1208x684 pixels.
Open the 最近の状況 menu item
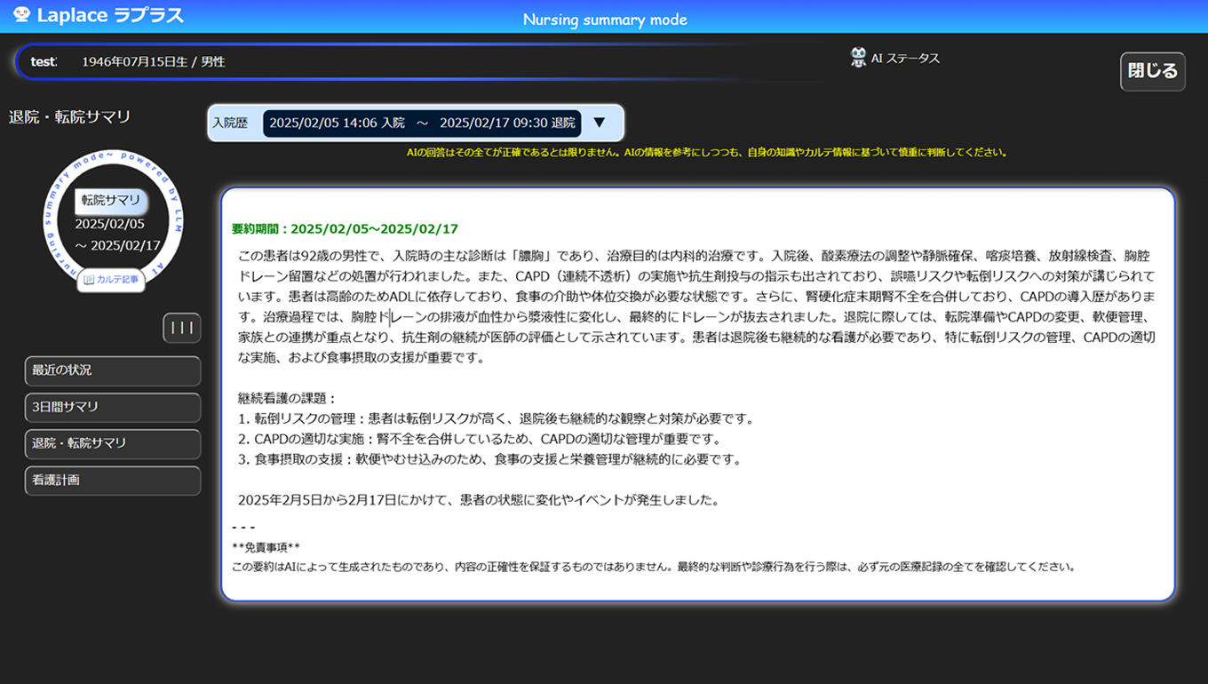pyautogui.click(x=112, y=370)
